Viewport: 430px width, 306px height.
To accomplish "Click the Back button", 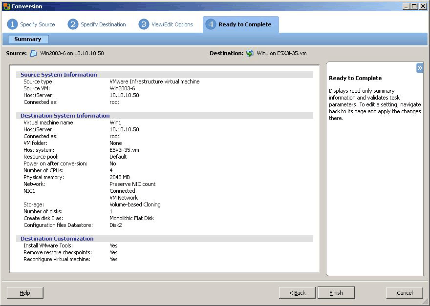I will point(297,293).
